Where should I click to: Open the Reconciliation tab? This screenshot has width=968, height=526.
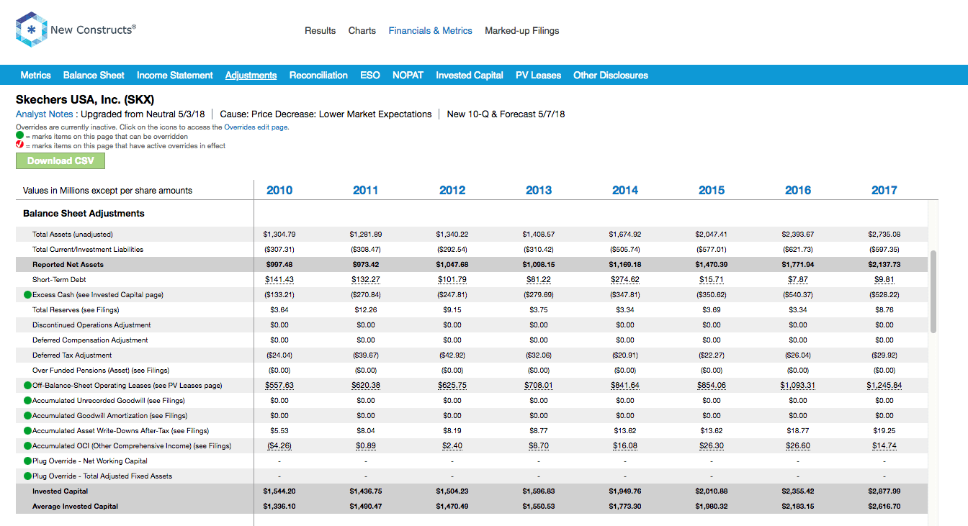point(318,75)
